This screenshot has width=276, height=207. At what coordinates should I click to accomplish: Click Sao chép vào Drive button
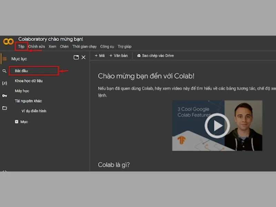pos(156,56)
